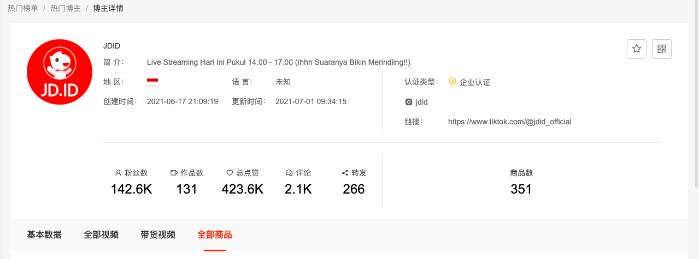
Task: Click the star favorite icon
Action: click(x=637, y=49)
